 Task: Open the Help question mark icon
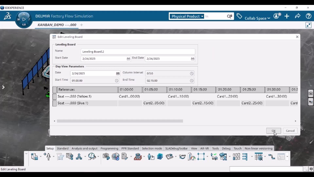tap(308, 16)
